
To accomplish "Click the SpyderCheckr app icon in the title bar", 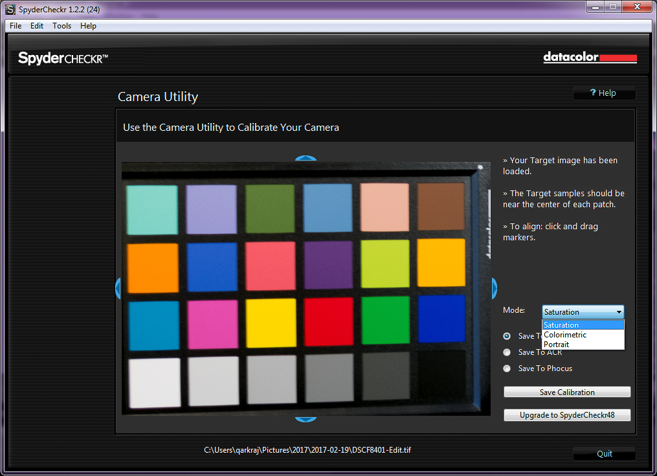I will [10, 9].
